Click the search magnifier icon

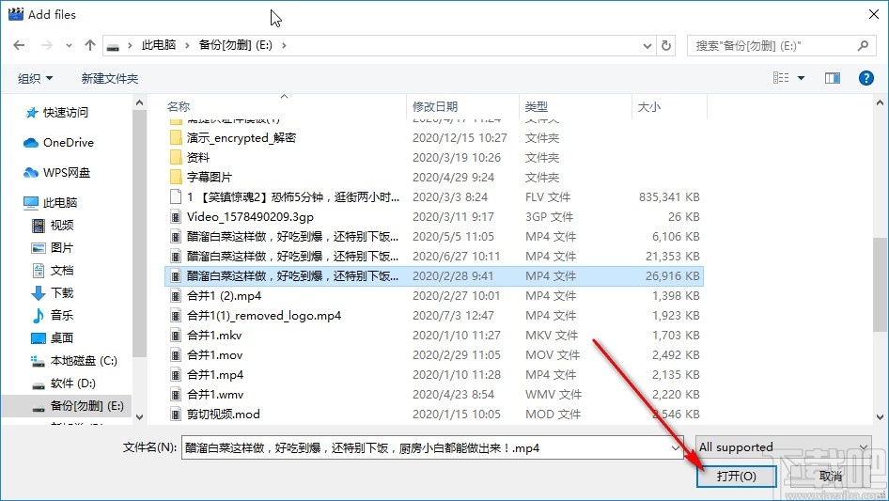(x=863, y=45)
